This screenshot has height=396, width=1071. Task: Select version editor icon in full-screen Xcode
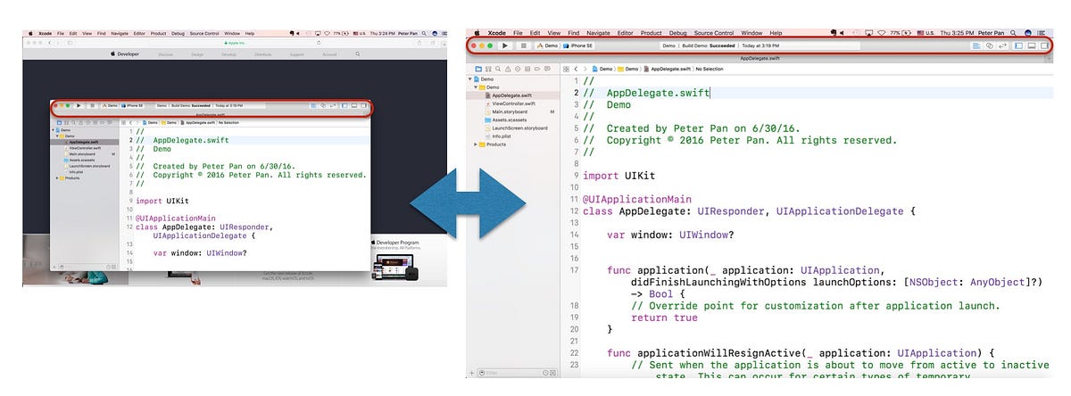[x=1003, y=45]
